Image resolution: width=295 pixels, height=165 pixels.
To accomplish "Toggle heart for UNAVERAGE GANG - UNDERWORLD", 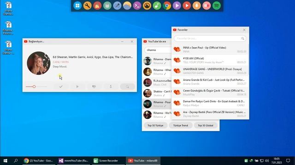I will [x=177, y=71].
